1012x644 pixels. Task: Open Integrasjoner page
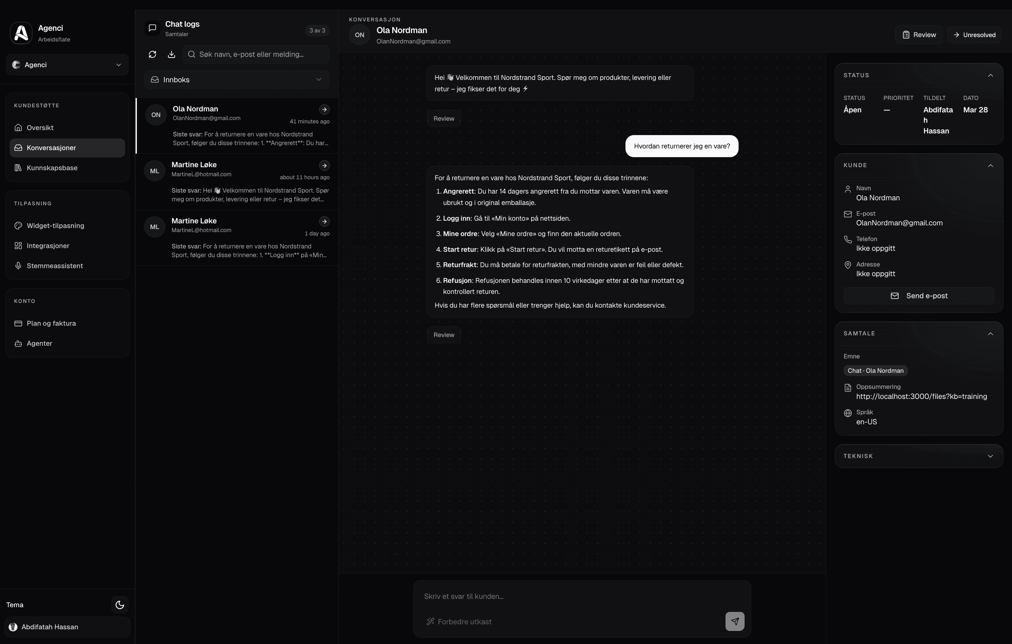(x=67, y=245)
